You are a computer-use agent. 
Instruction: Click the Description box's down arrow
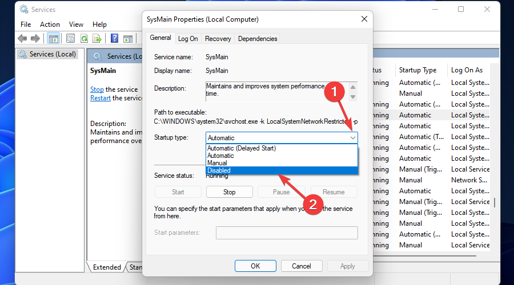tap(353, 97)
